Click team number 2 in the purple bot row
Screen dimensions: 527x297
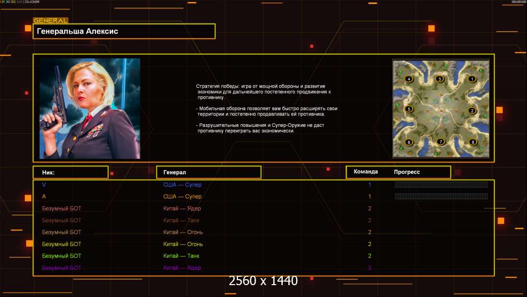point(369,268)
